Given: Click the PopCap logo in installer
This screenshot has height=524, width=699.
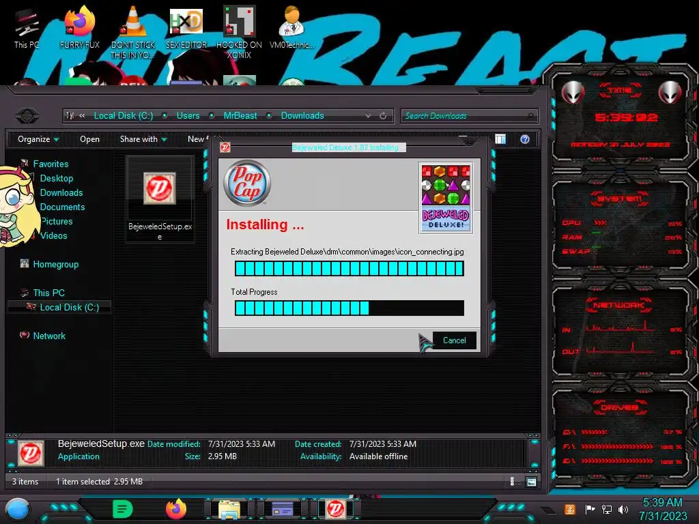Looking at the screenshot, I should (247, 183).
